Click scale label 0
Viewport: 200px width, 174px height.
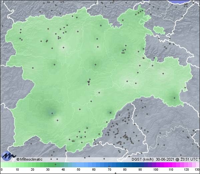pyautogui.click(x=2, y=170)
